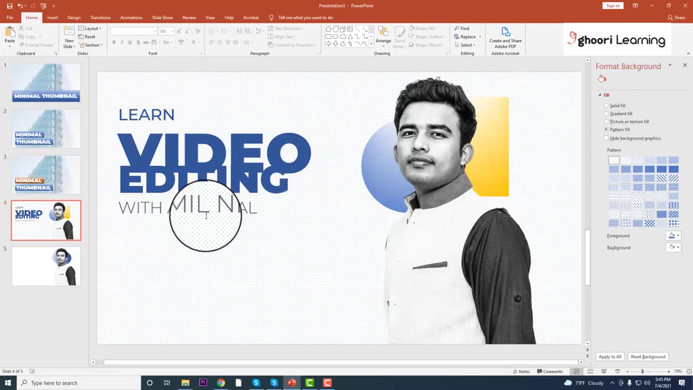Click the Apply to All button
Viewport: 693px width, 390px height.
tap(610, 356)
